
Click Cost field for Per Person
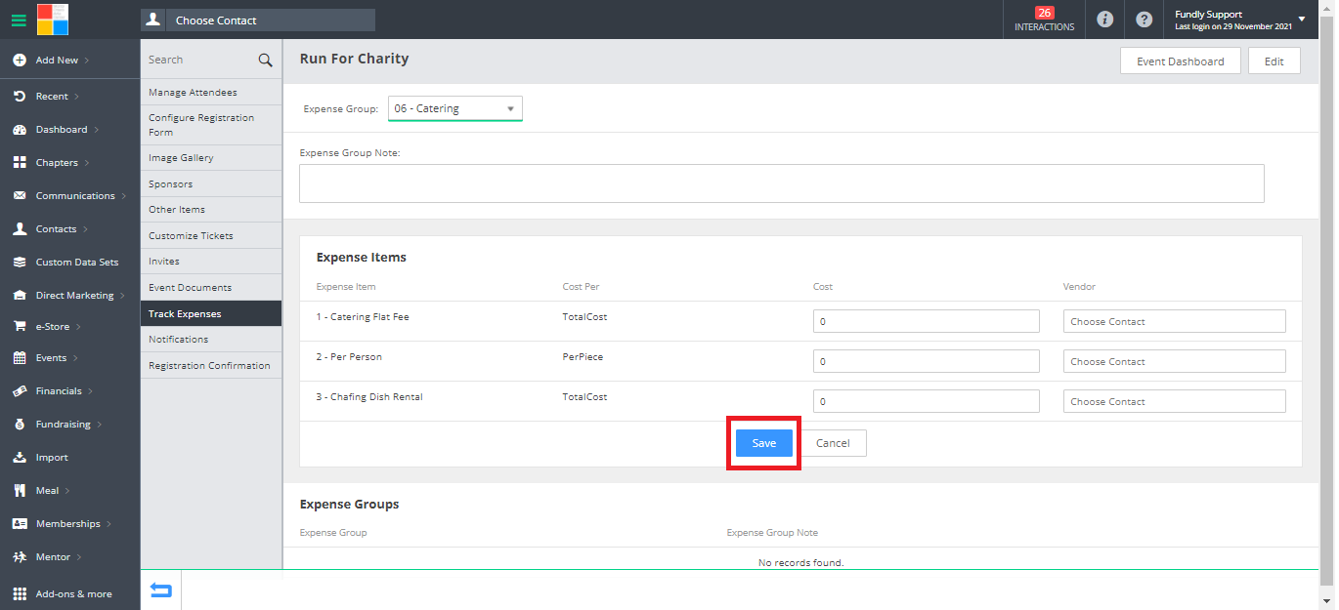[x=927, y=361]
